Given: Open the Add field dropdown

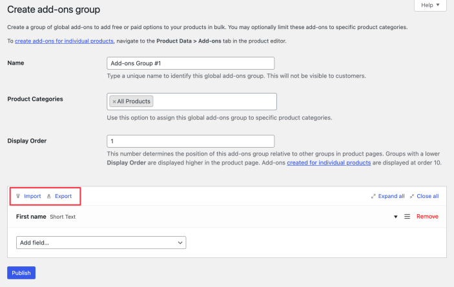Looking at the screenshot, I should point(101,242).
